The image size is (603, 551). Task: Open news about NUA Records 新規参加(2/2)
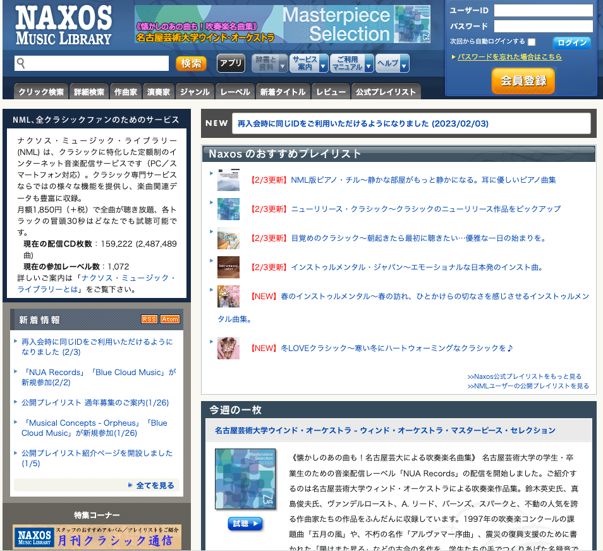tap(99, 377)
